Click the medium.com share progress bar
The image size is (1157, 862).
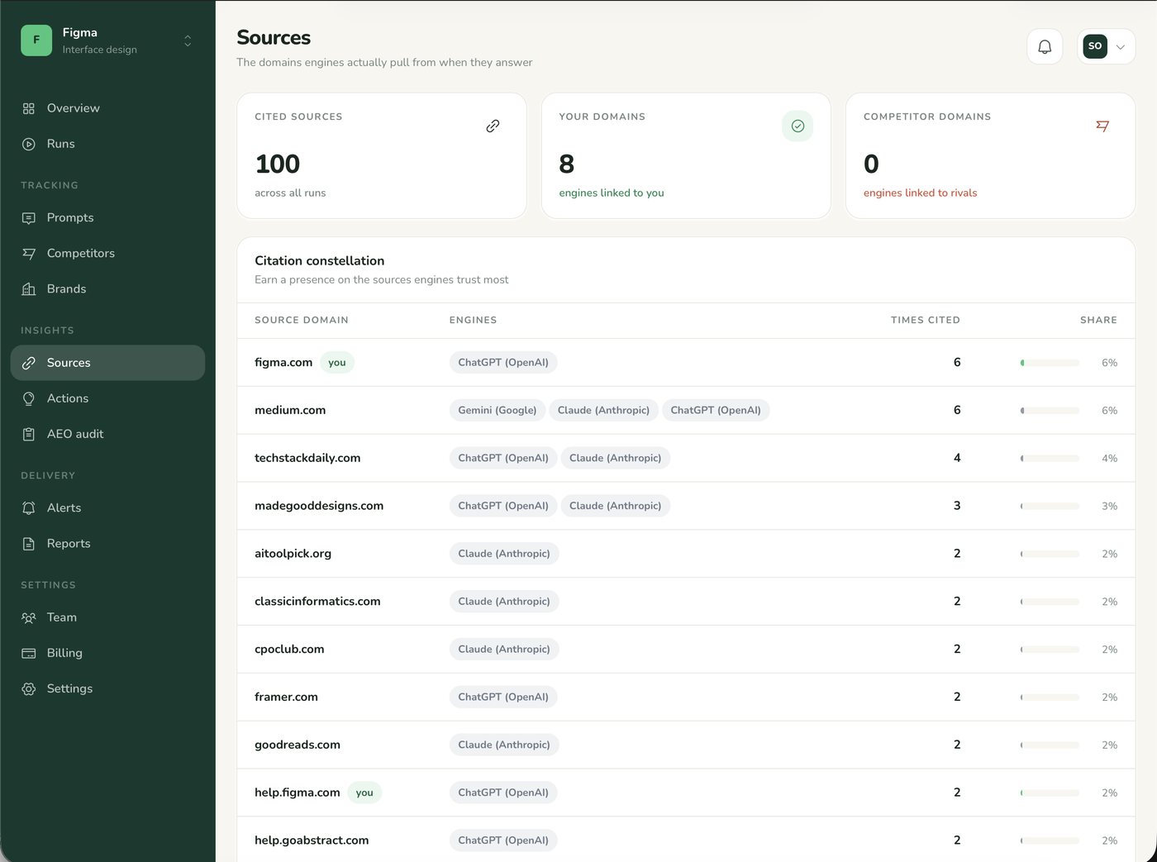pos(1050,411)
